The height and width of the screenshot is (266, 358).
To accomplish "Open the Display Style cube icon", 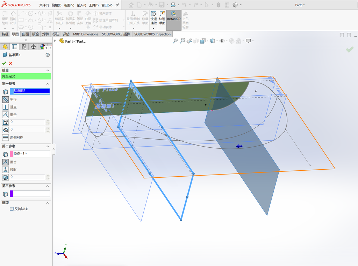I will (x=212, y=41).
